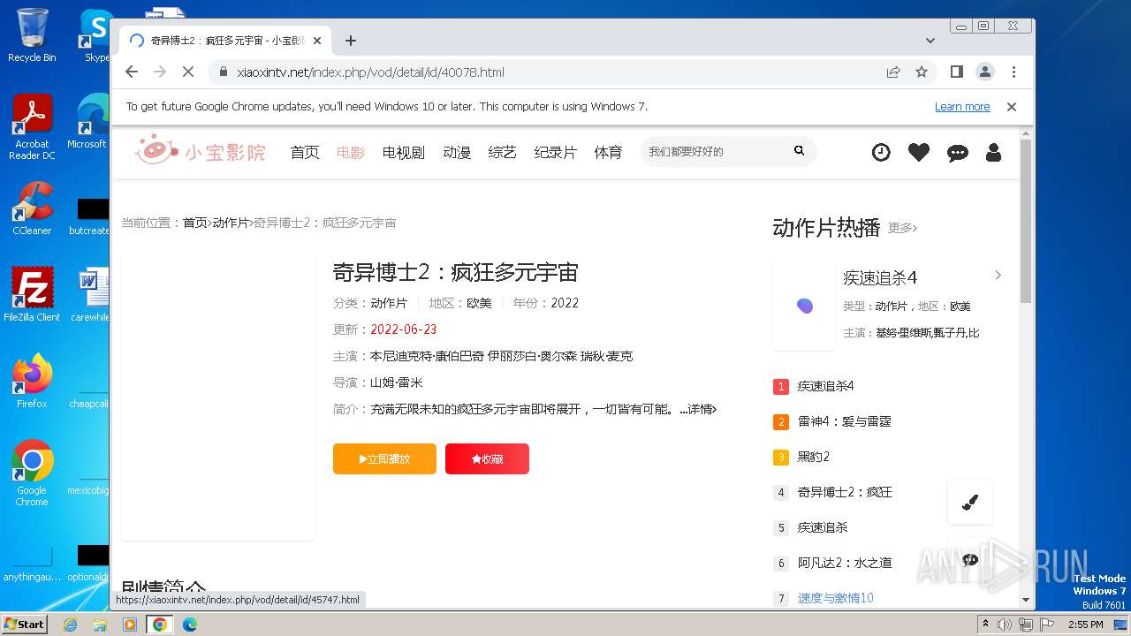Click the director 山姆·雷米 link
The image size is (1131, 636).
[x=396, y=382]
